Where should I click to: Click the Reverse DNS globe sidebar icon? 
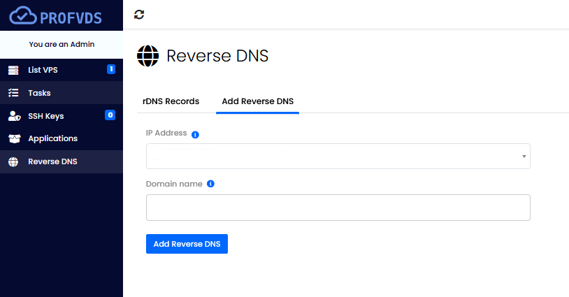pyautogui.click(x=13, y=161)
